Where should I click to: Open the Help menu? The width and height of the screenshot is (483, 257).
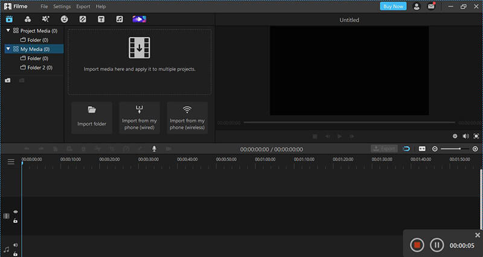point(101,7)
